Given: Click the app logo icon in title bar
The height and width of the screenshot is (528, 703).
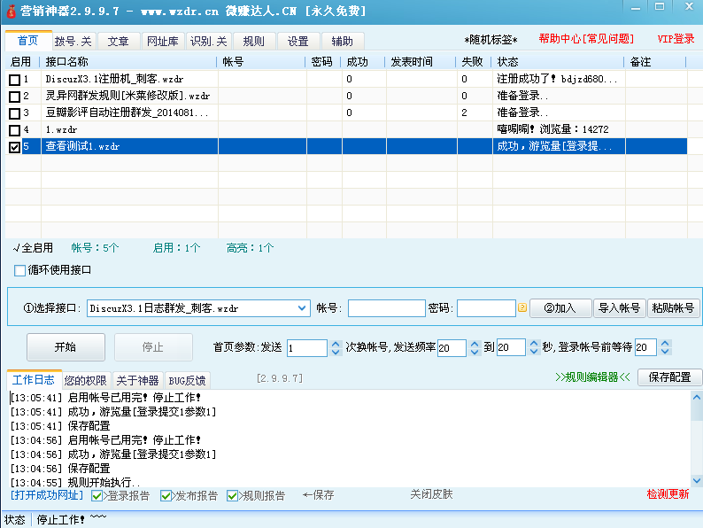Looking at the screenshot, I should tap(9, 10).
